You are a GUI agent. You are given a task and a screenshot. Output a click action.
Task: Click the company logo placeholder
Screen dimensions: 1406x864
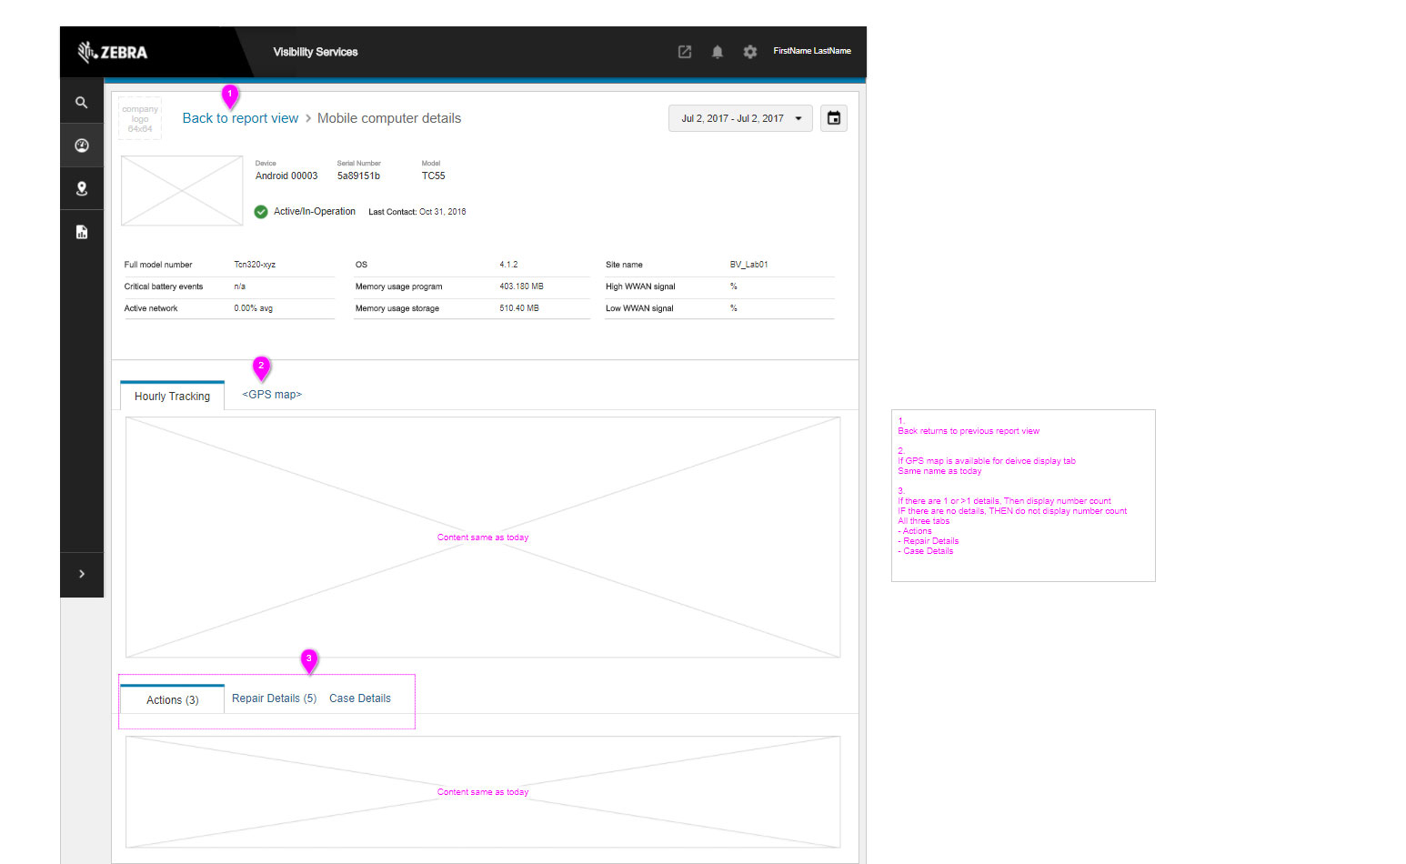tap(140, 119)
